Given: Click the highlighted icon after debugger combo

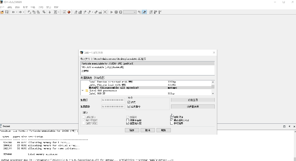Looking at the screenshot, I should (x=144, y=12).
